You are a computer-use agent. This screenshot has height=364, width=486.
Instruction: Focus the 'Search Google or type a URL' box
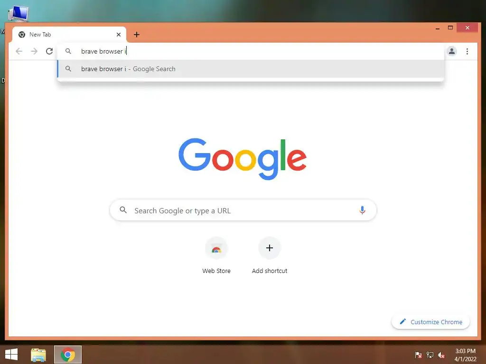[x=243, y=210]
